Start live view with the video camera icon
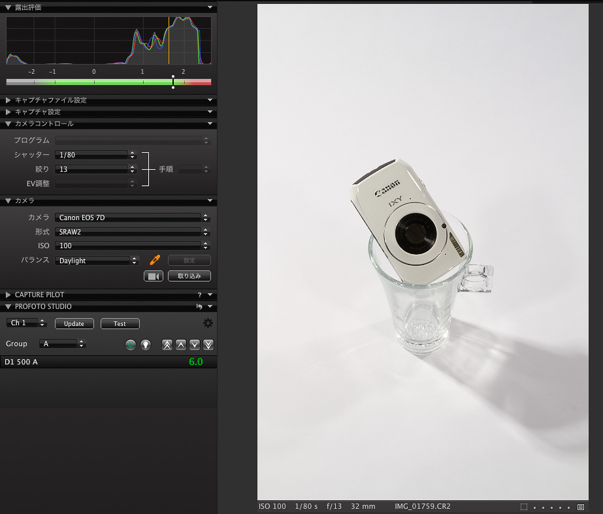Screen dimensions: 603x514 153,276
